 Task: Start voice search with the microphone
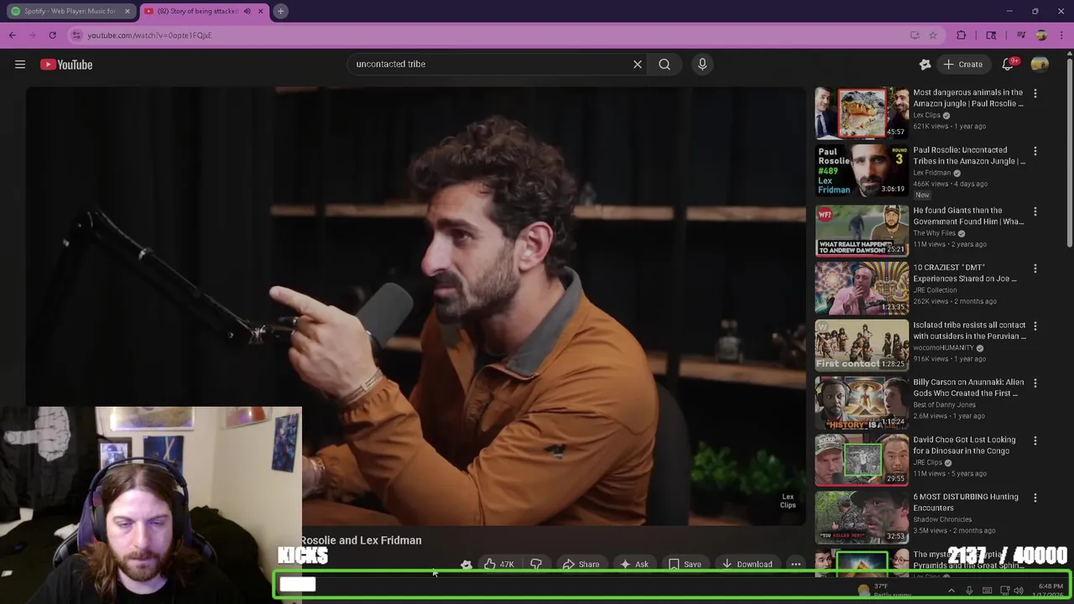(x=702, y=64)
